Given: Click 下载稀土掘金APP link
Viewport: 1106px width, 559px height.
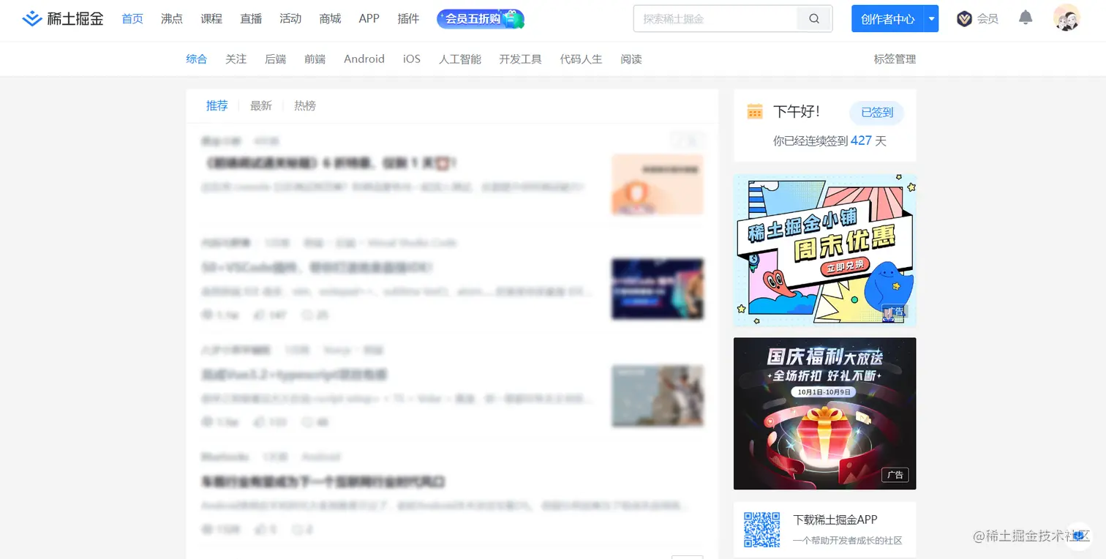Looking at the screenshot, I should tap(835, 519).
